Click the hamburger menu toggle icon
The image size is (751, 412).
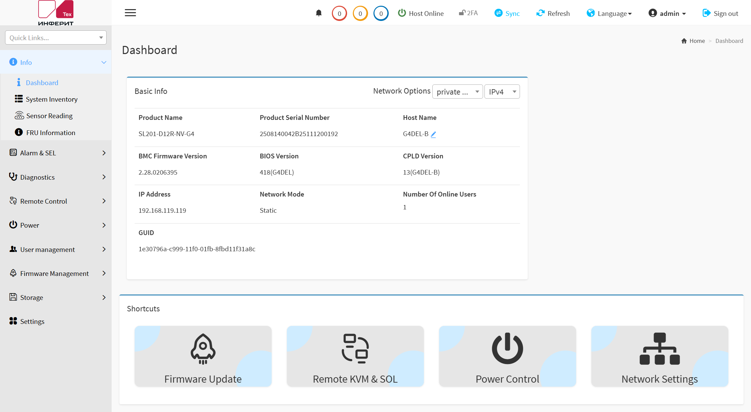point(130,13)
